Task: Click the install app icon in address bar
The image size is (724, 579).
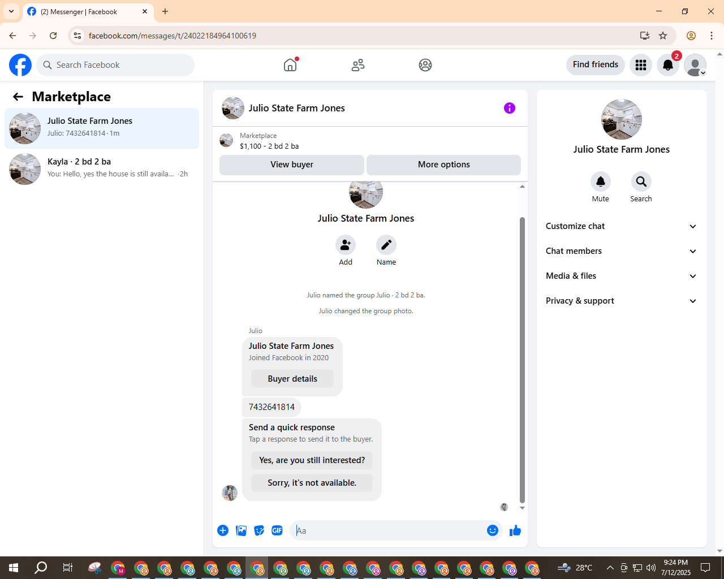Action: click(x=644, y=36)
